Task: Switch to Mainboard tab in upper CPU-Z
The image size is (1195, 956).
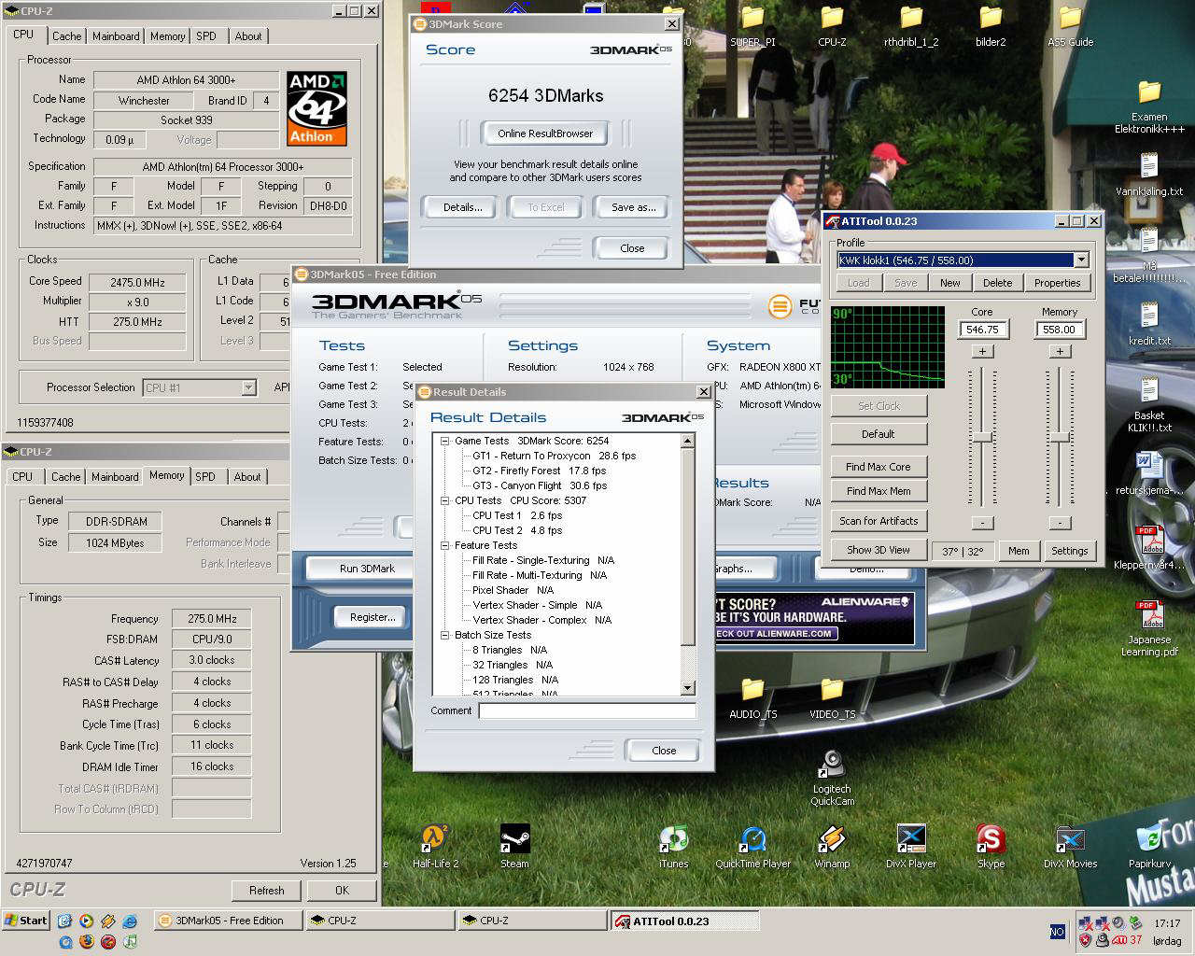Action: click(x=116, y=36)
